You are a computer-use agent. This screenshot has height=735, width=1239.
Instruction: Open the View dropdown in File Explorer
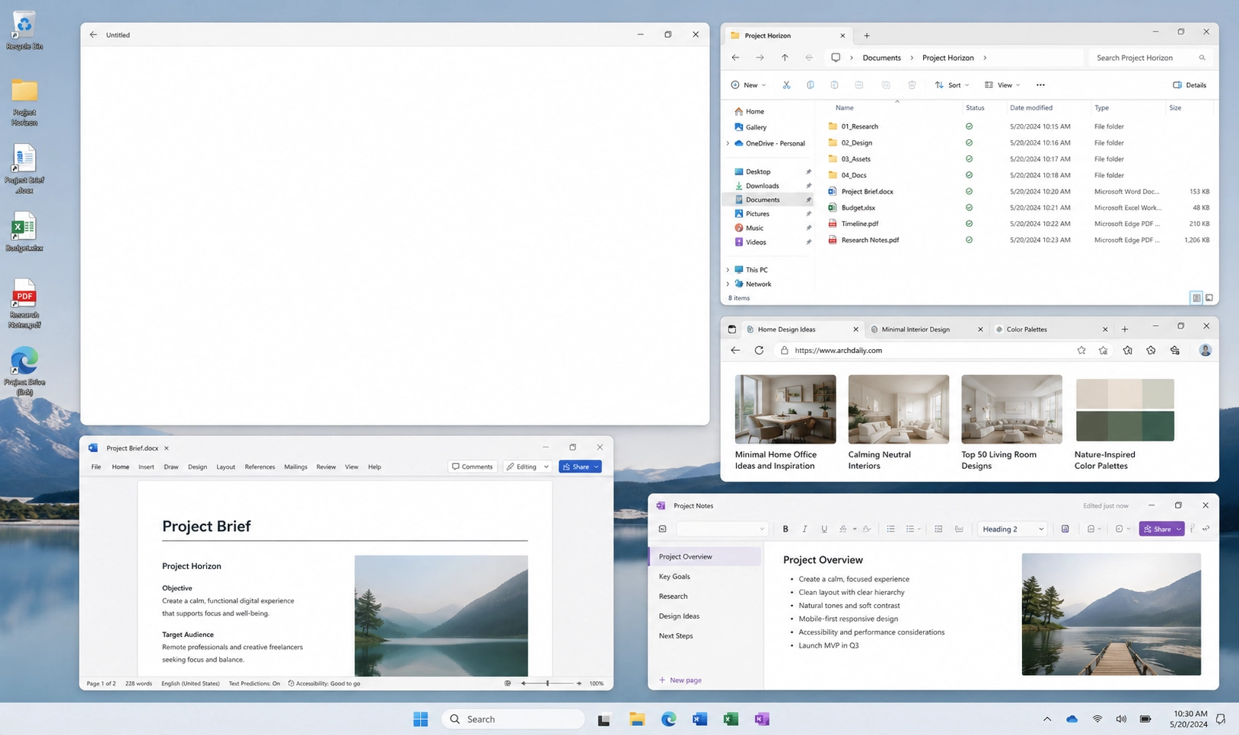click(x=1002, y=85)
